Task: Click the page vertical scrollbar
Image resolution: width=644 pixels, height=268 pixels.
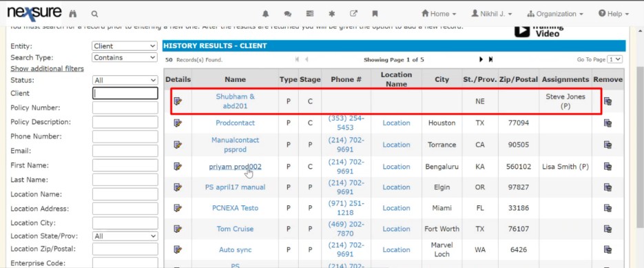Action: point(640,148)
